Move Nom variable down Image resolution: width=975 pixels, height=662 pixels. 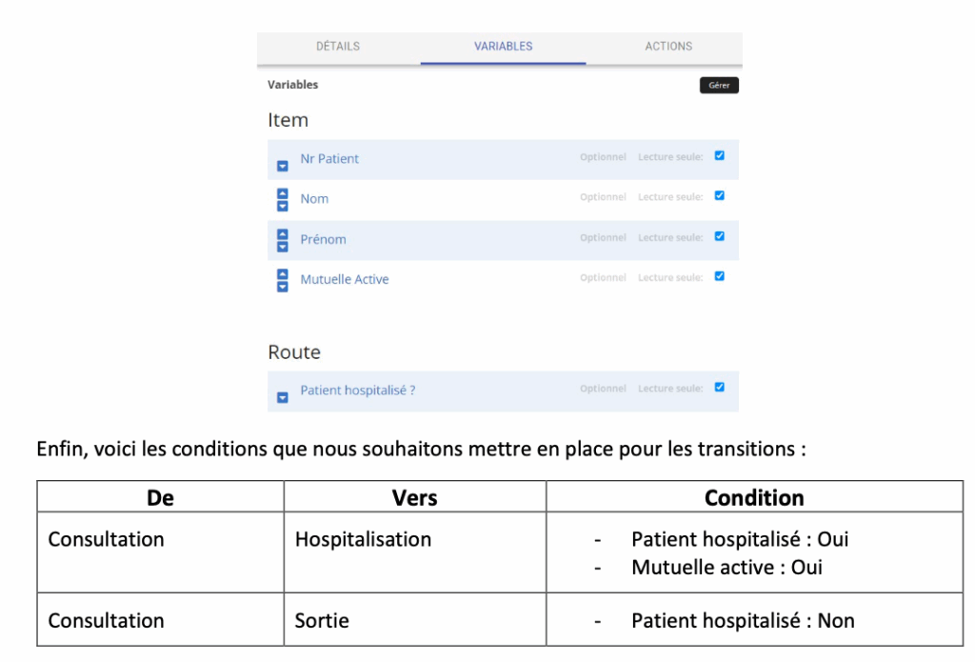tap(282, 206)
